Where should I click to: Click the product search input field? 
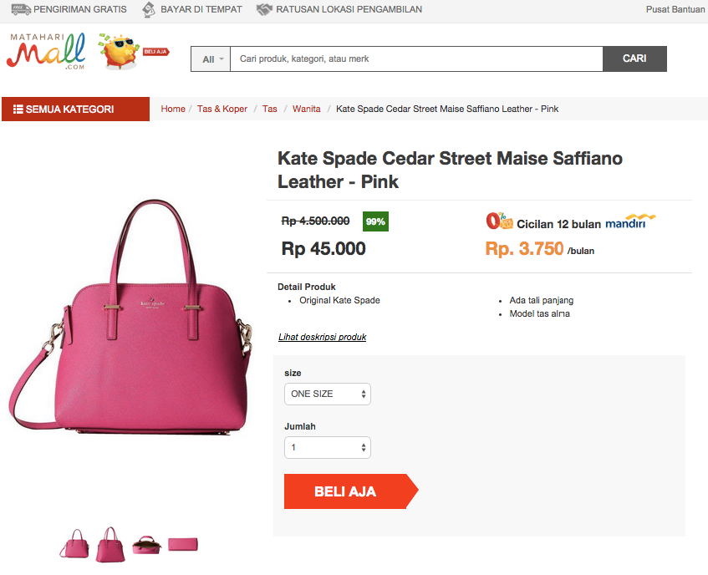(416, 59)
